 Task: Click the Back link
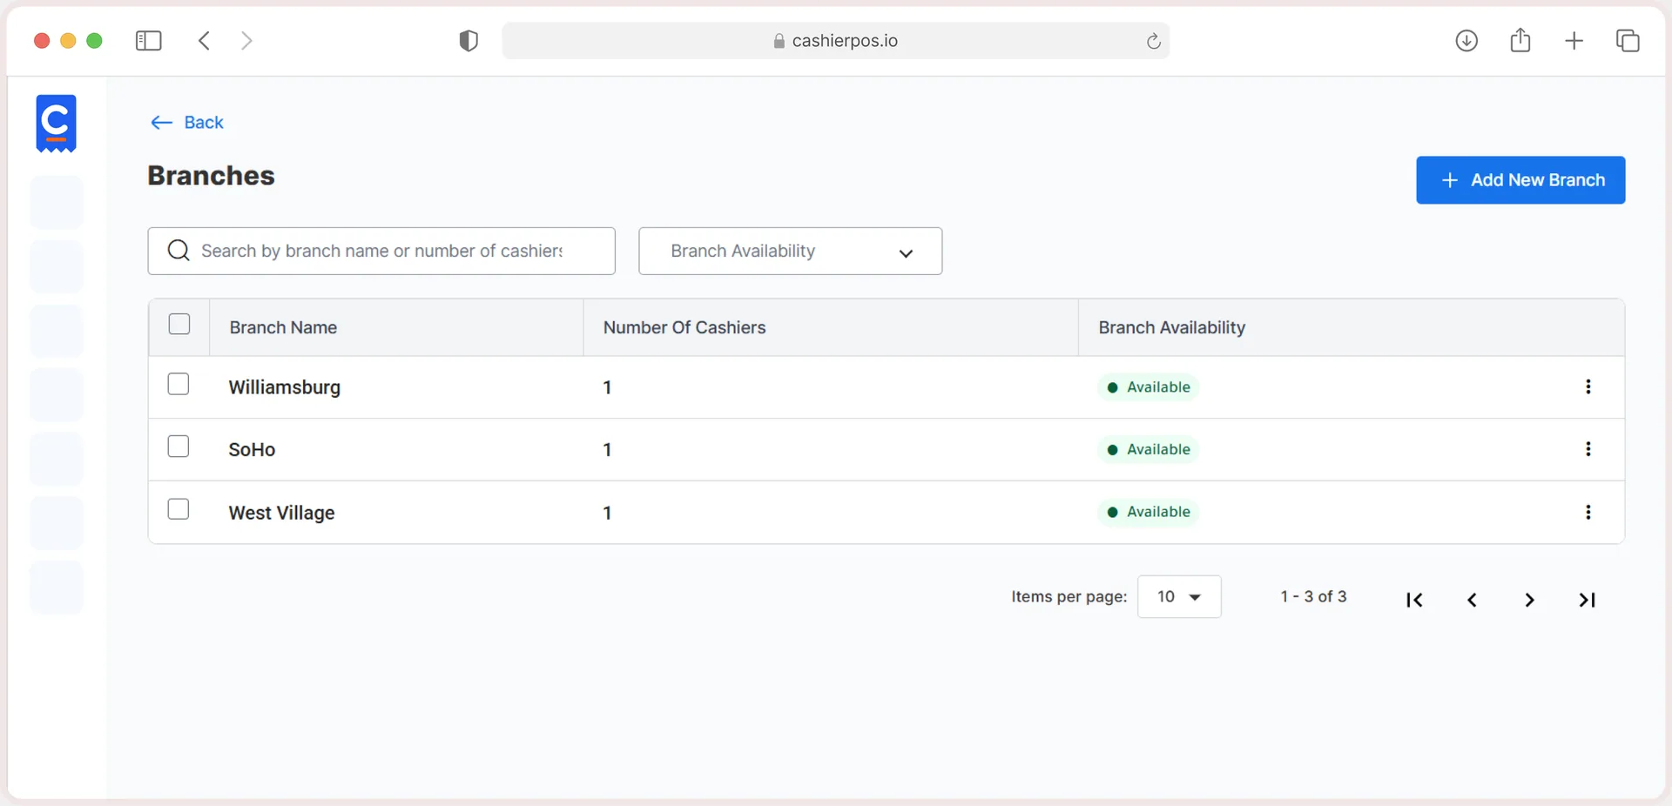(x=186, y=123)
